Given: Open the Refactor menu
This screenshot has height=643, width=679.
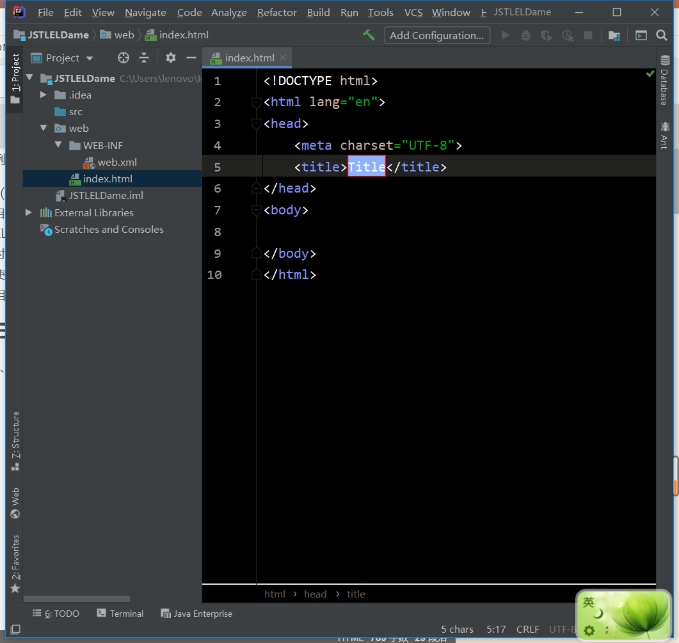Looking at the screenshot, I should [276, 13].
